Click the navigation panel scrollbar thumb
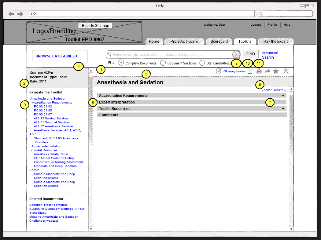321x240 pixels. click(x=91, y=111)
